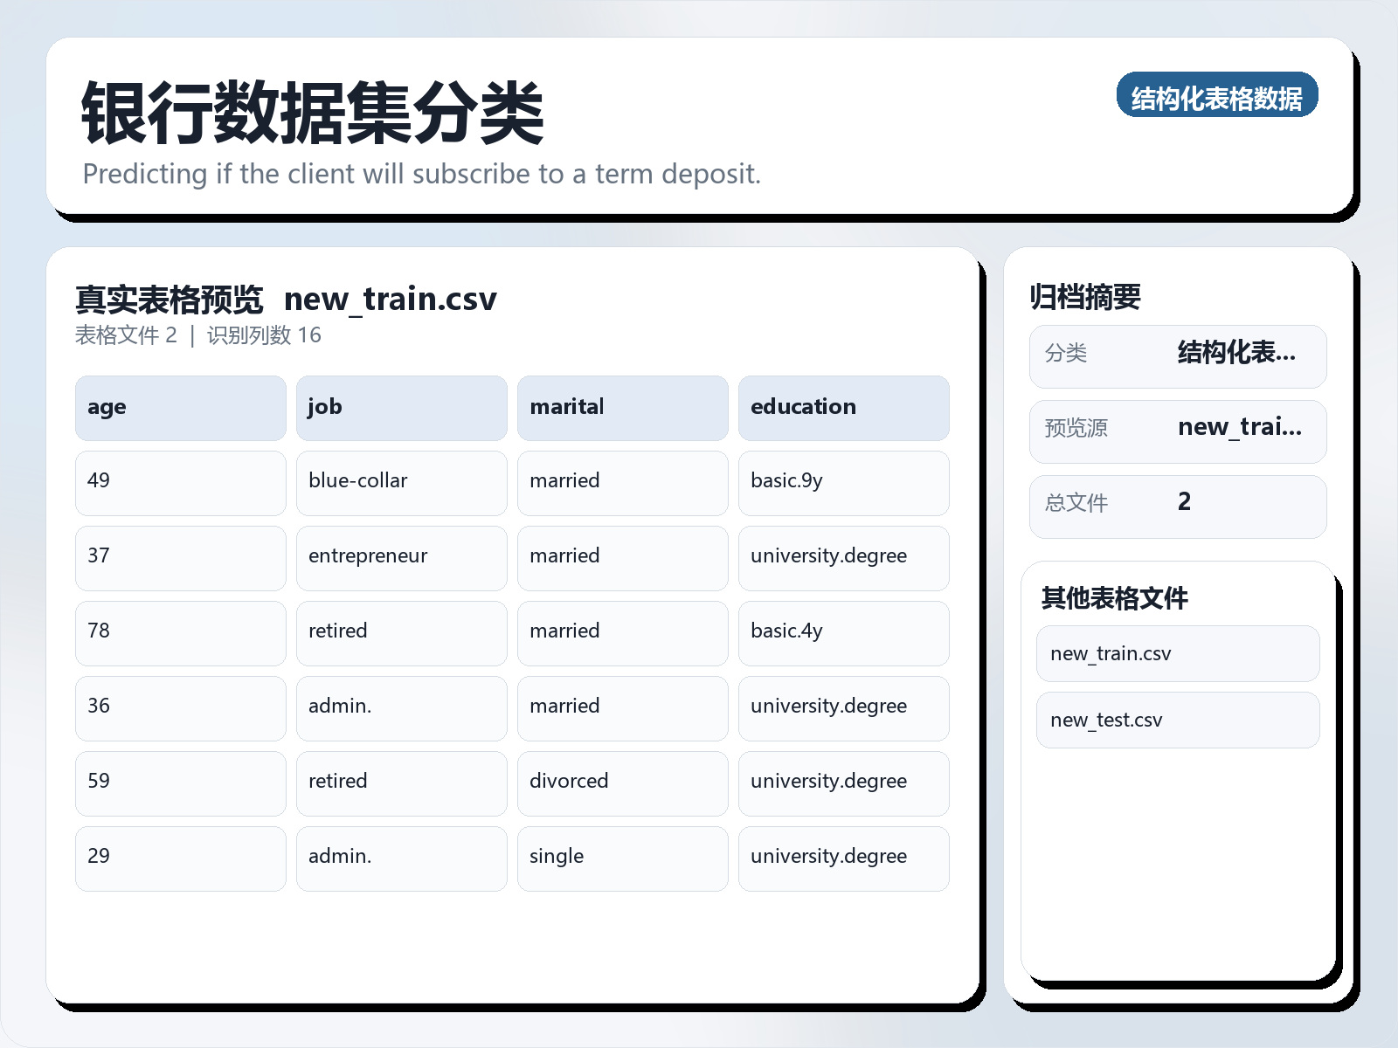Click the 分类 summary field
Screen dimensions: 1398x1048
1177,355
